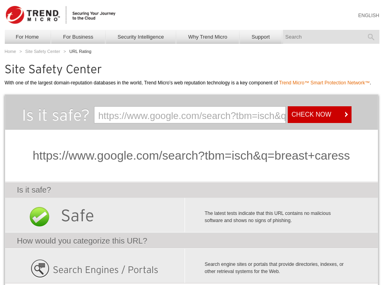Click the 'How would you categorize this URL?' header

tap(82, 241)
